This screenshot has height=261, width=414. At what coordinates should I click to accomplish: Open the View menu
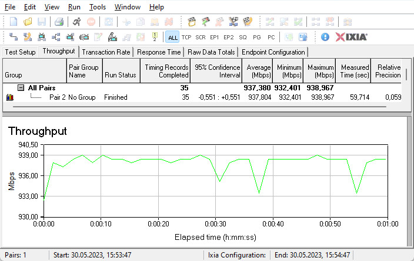tap(52, 7)
